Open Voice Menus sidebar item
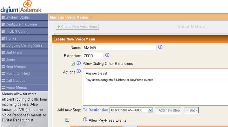This screenshot has width=228, height=127. click(x=24, y=88)
